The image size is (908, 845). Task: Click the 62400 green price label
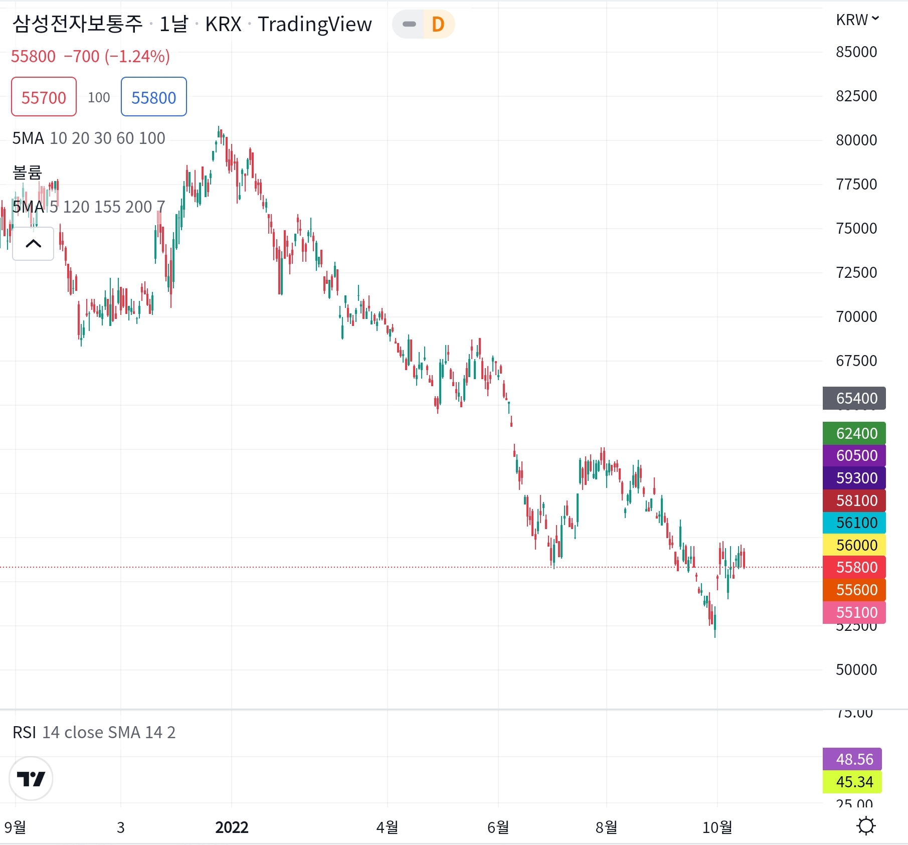(854, 433)
